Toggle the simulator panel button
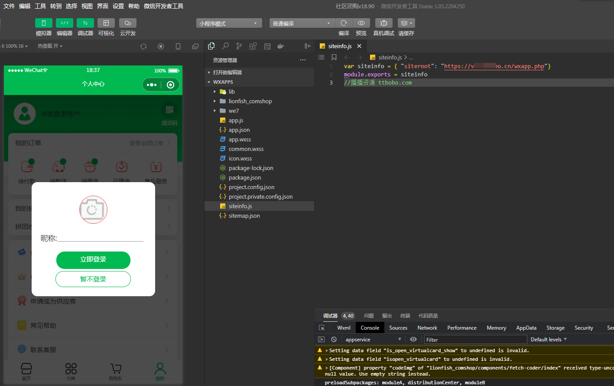The height and width of the screenshot is (386, 614). (44, 23)
